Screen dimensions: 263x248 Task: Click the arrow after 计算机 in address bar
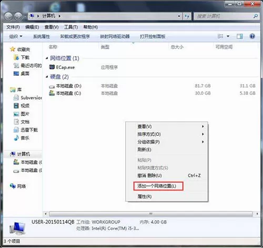point(59,16)
